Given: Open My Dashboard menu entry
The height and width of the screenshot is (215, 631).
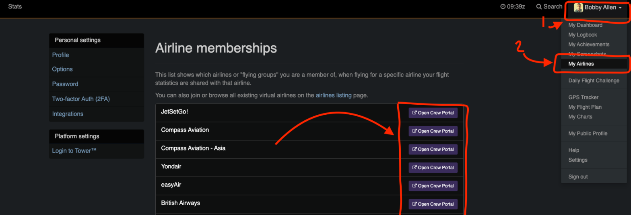Looking at the screenshot, I should click(x=585, y=25).
